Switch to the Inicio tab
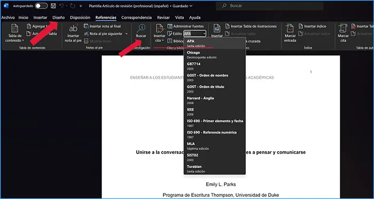Screen dimensions: 374x199 click(x=24, y=18)
